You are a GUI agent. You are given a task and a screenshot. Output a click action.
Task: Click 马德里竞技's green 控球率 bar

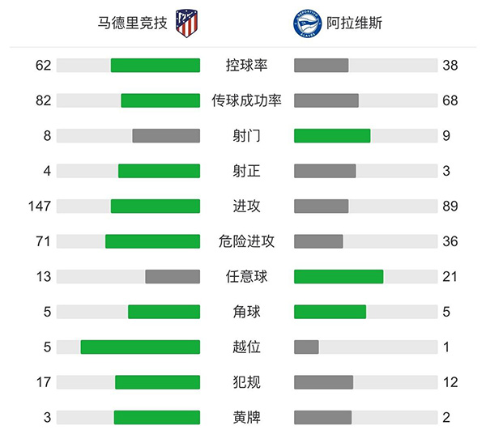tap(155, 66)
